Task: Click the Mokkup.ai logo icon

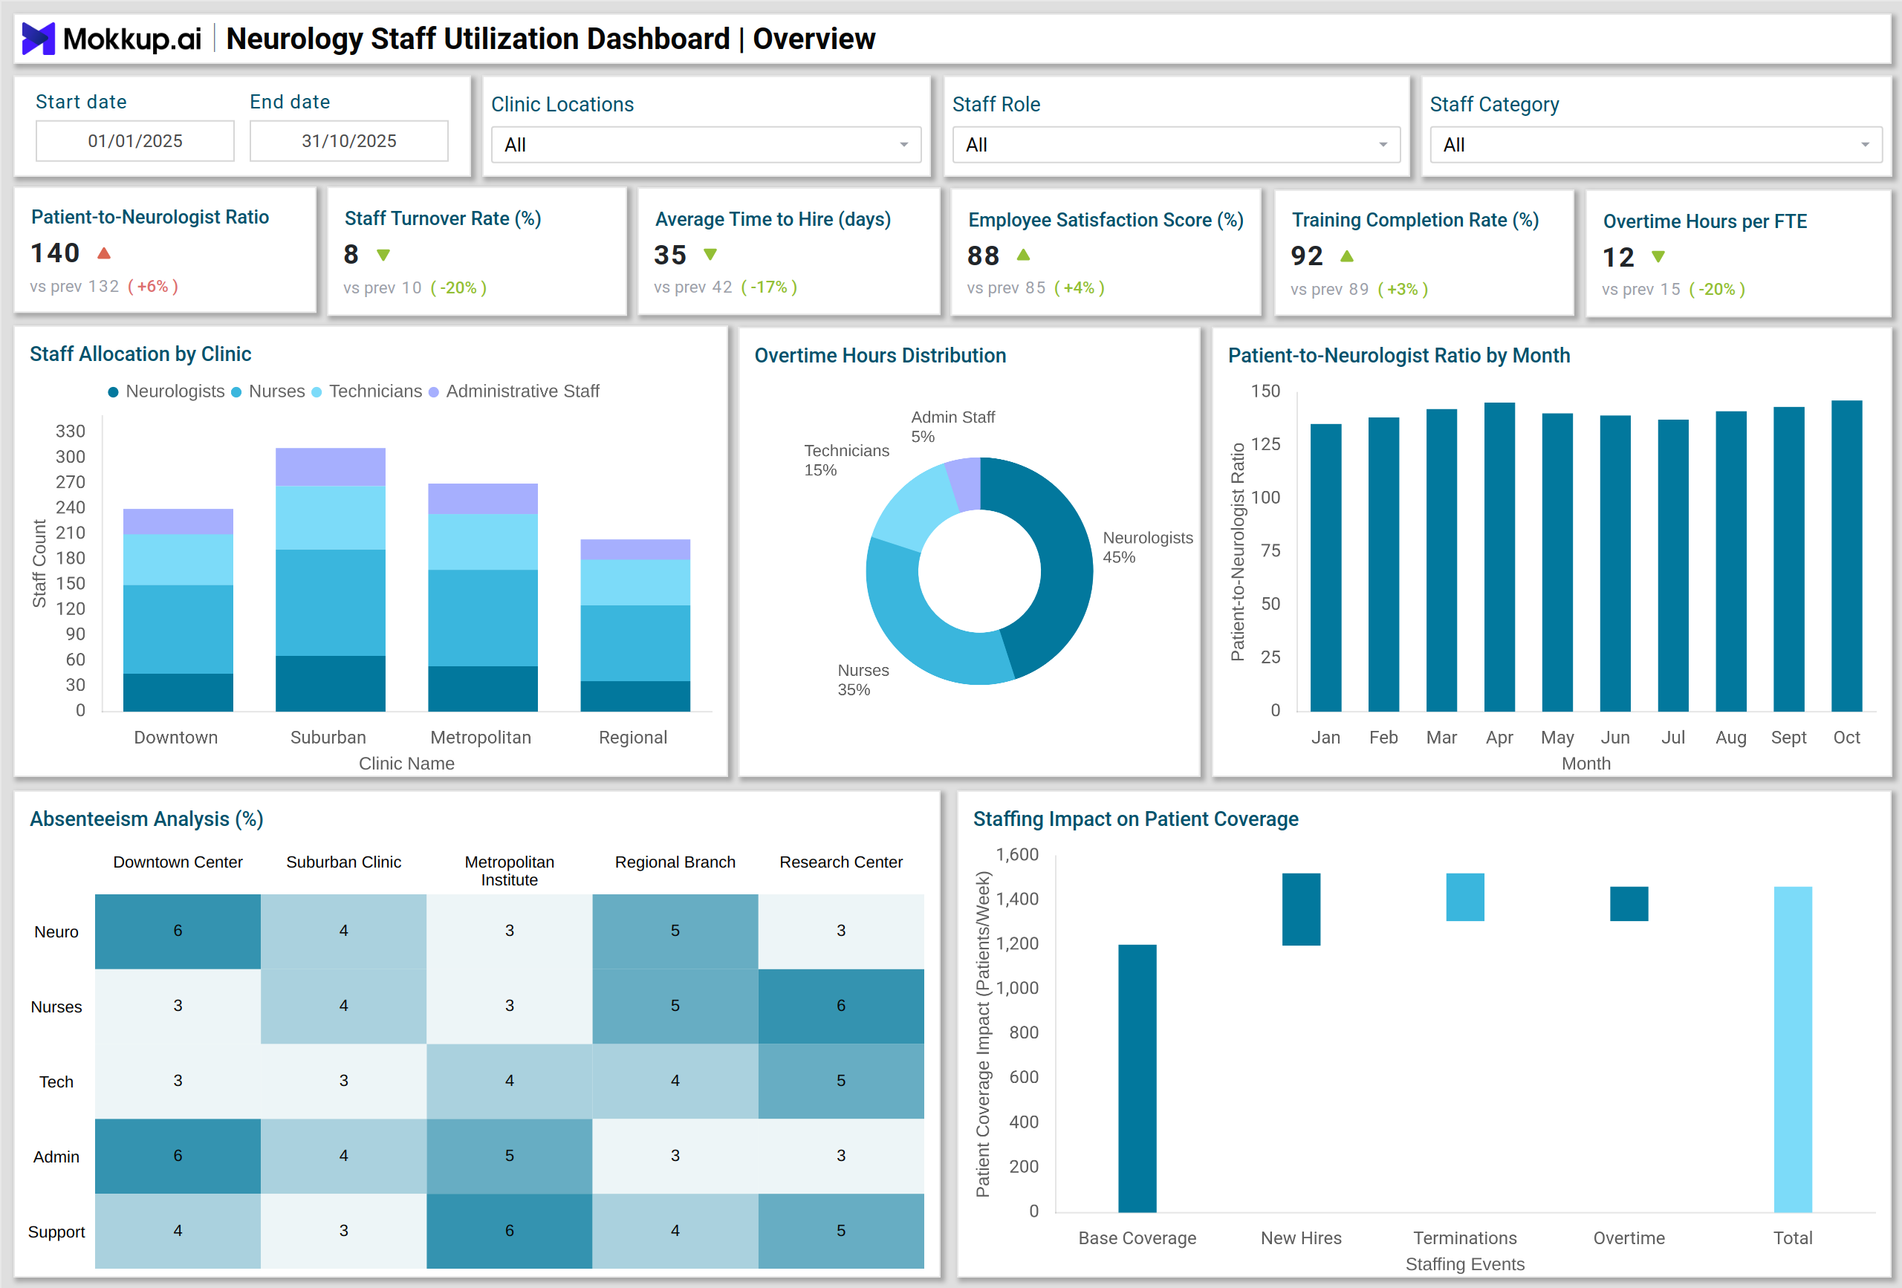Action: click(38, 39)
